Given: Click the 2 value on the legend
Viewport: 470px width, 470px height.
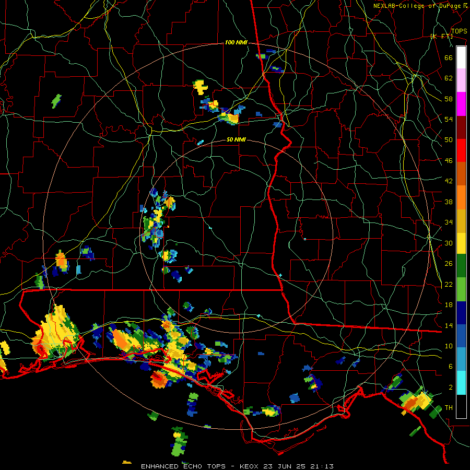Looking at the screenshot, I should coord(451,387).
